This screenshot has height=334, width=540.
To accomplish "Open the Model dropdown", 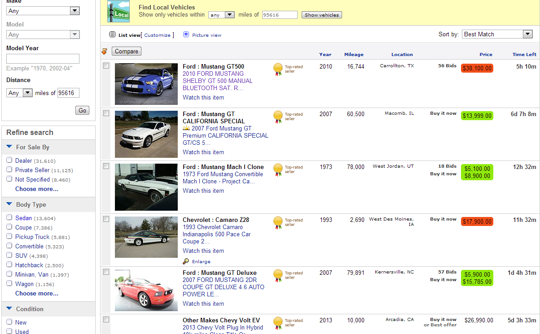I will coord(43,35).
